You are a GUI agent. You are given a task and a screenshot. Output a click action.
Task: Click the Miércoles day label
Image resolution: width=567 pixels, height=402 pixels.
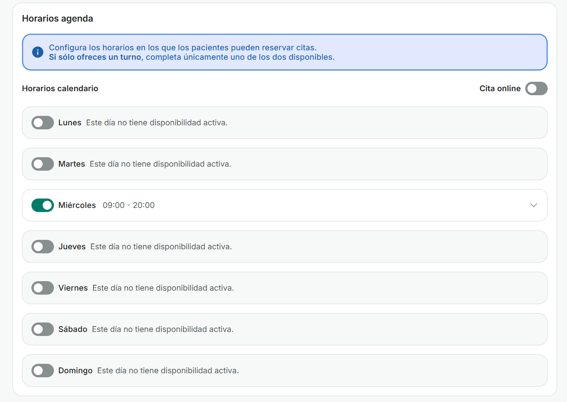click(77, 205)
